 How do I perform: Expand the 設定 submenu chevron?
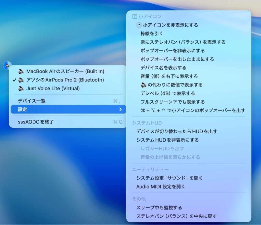(120, 109)
